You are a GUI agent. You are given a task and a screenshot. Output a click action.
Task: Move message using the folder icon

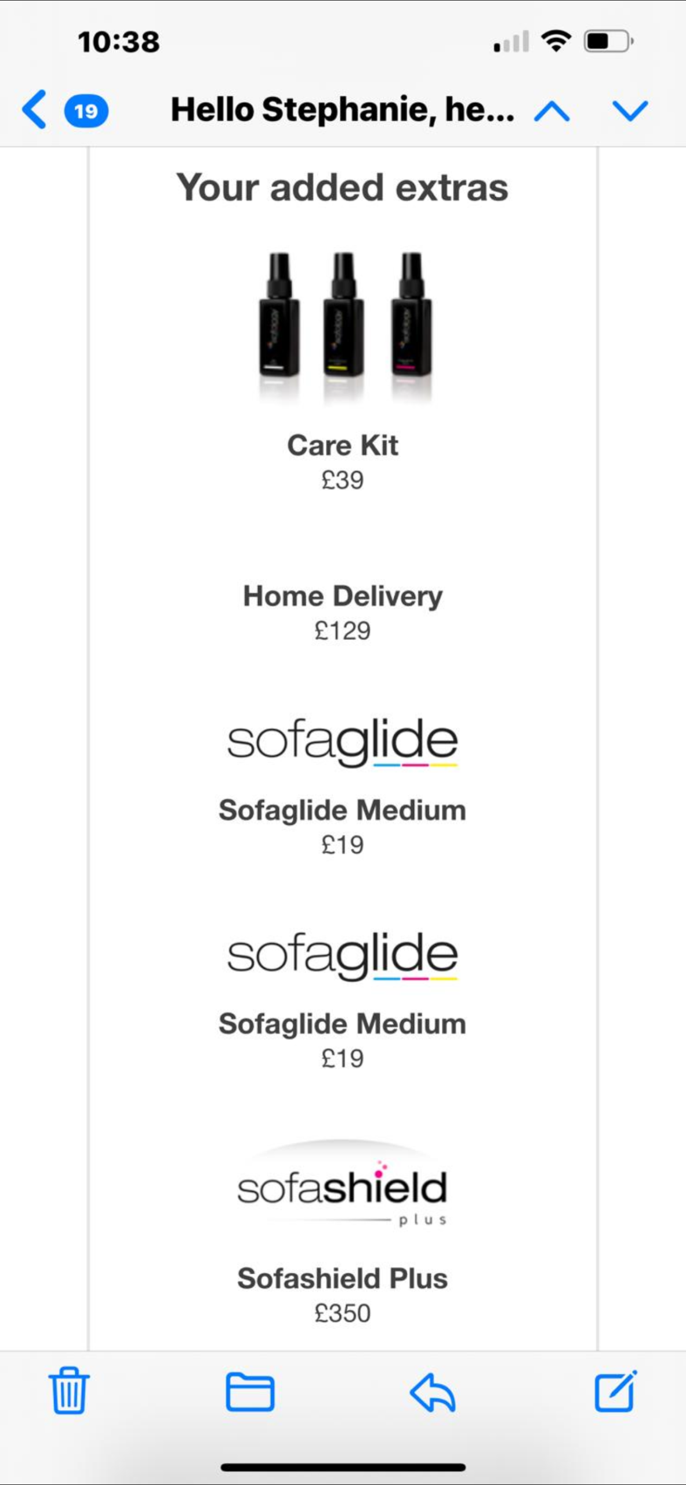click(250, 1391)
